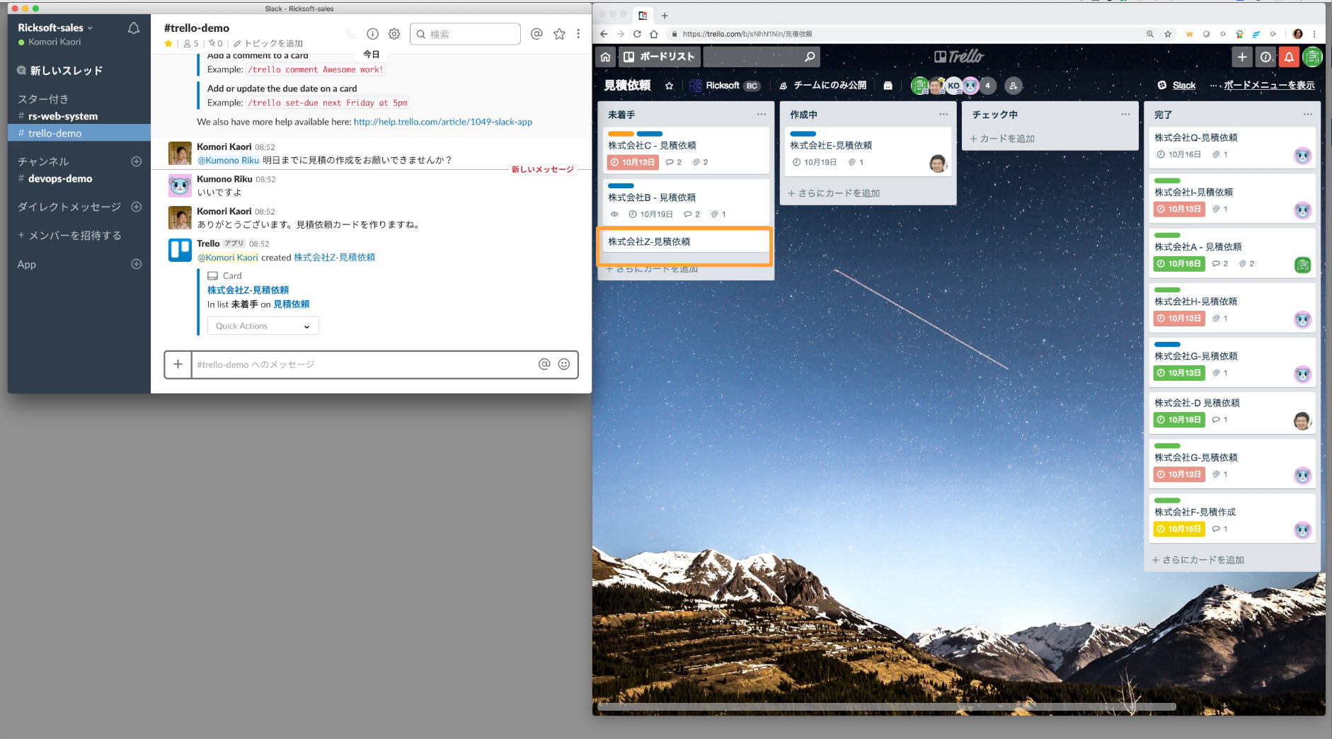1332x739 pixels.
Task: Open devops-demo channel
Action: click(55, 178)
